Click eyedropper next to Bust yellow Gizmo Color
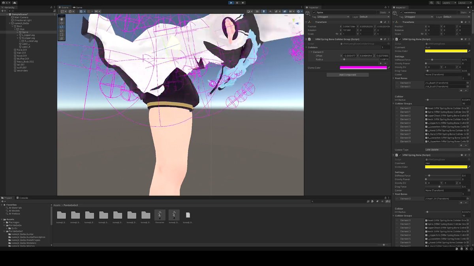 (x=469, y=51)
